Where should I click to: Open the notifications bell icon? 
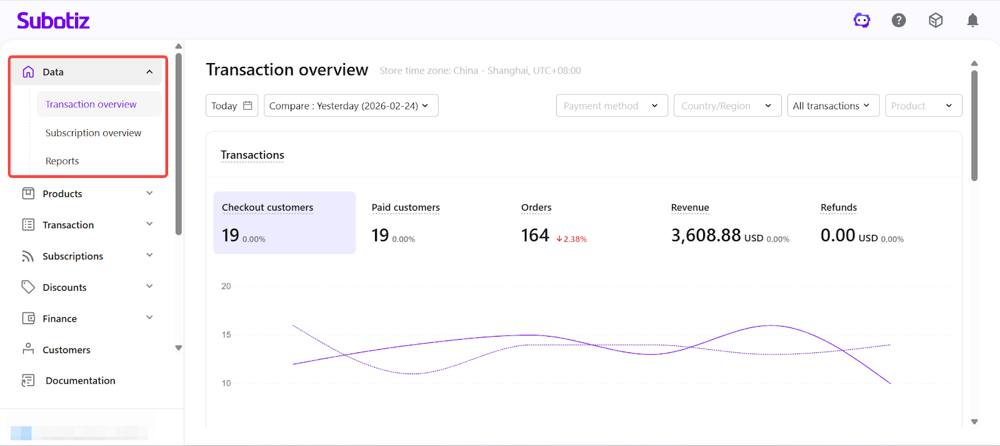pos(972,21)
